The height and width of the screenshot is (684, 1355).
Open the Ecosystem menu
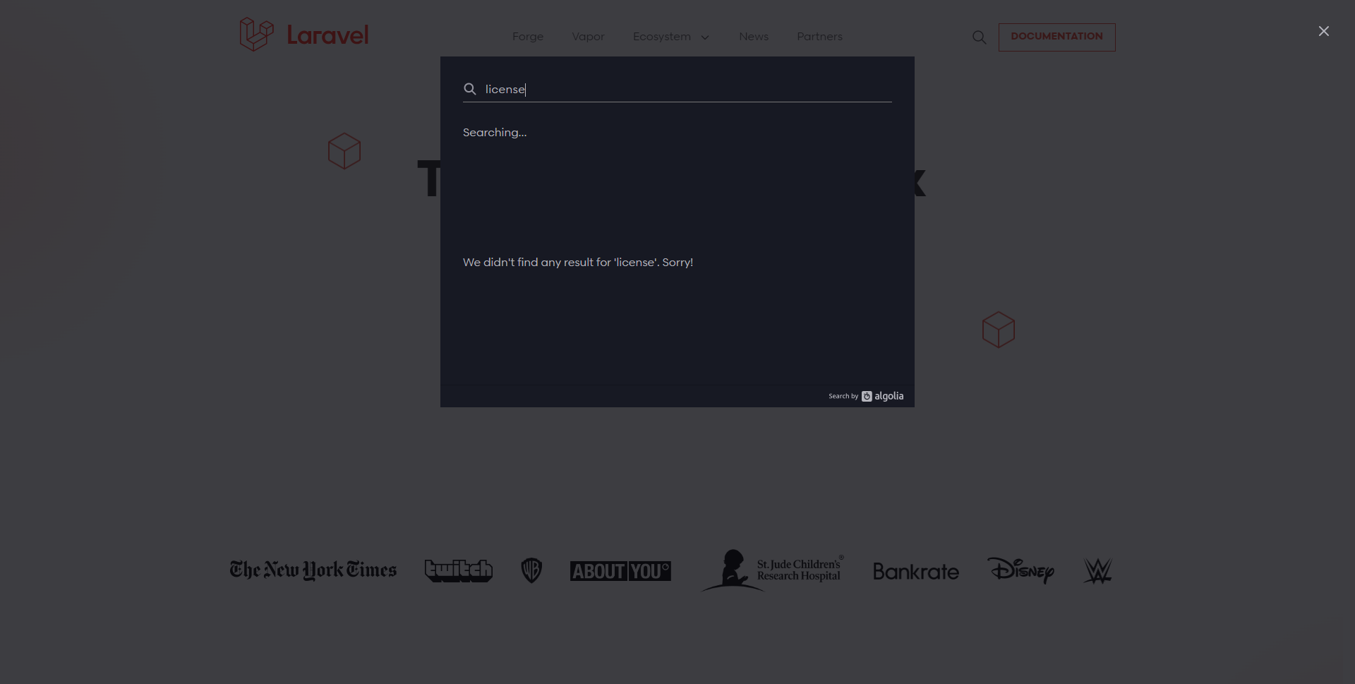point(662,37)
